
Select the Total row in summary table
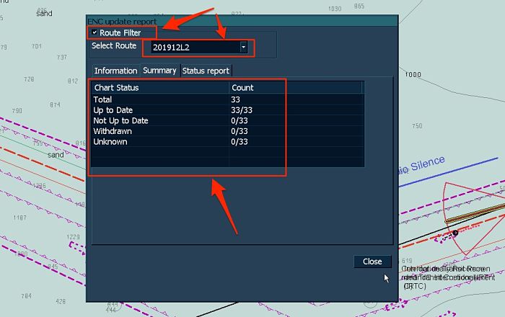tap(159, 99)
